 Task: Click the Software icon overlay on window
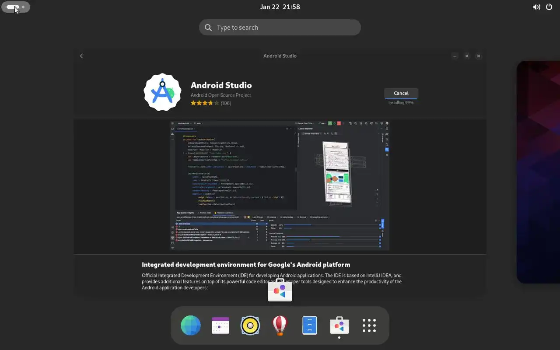tap(280, 290)
